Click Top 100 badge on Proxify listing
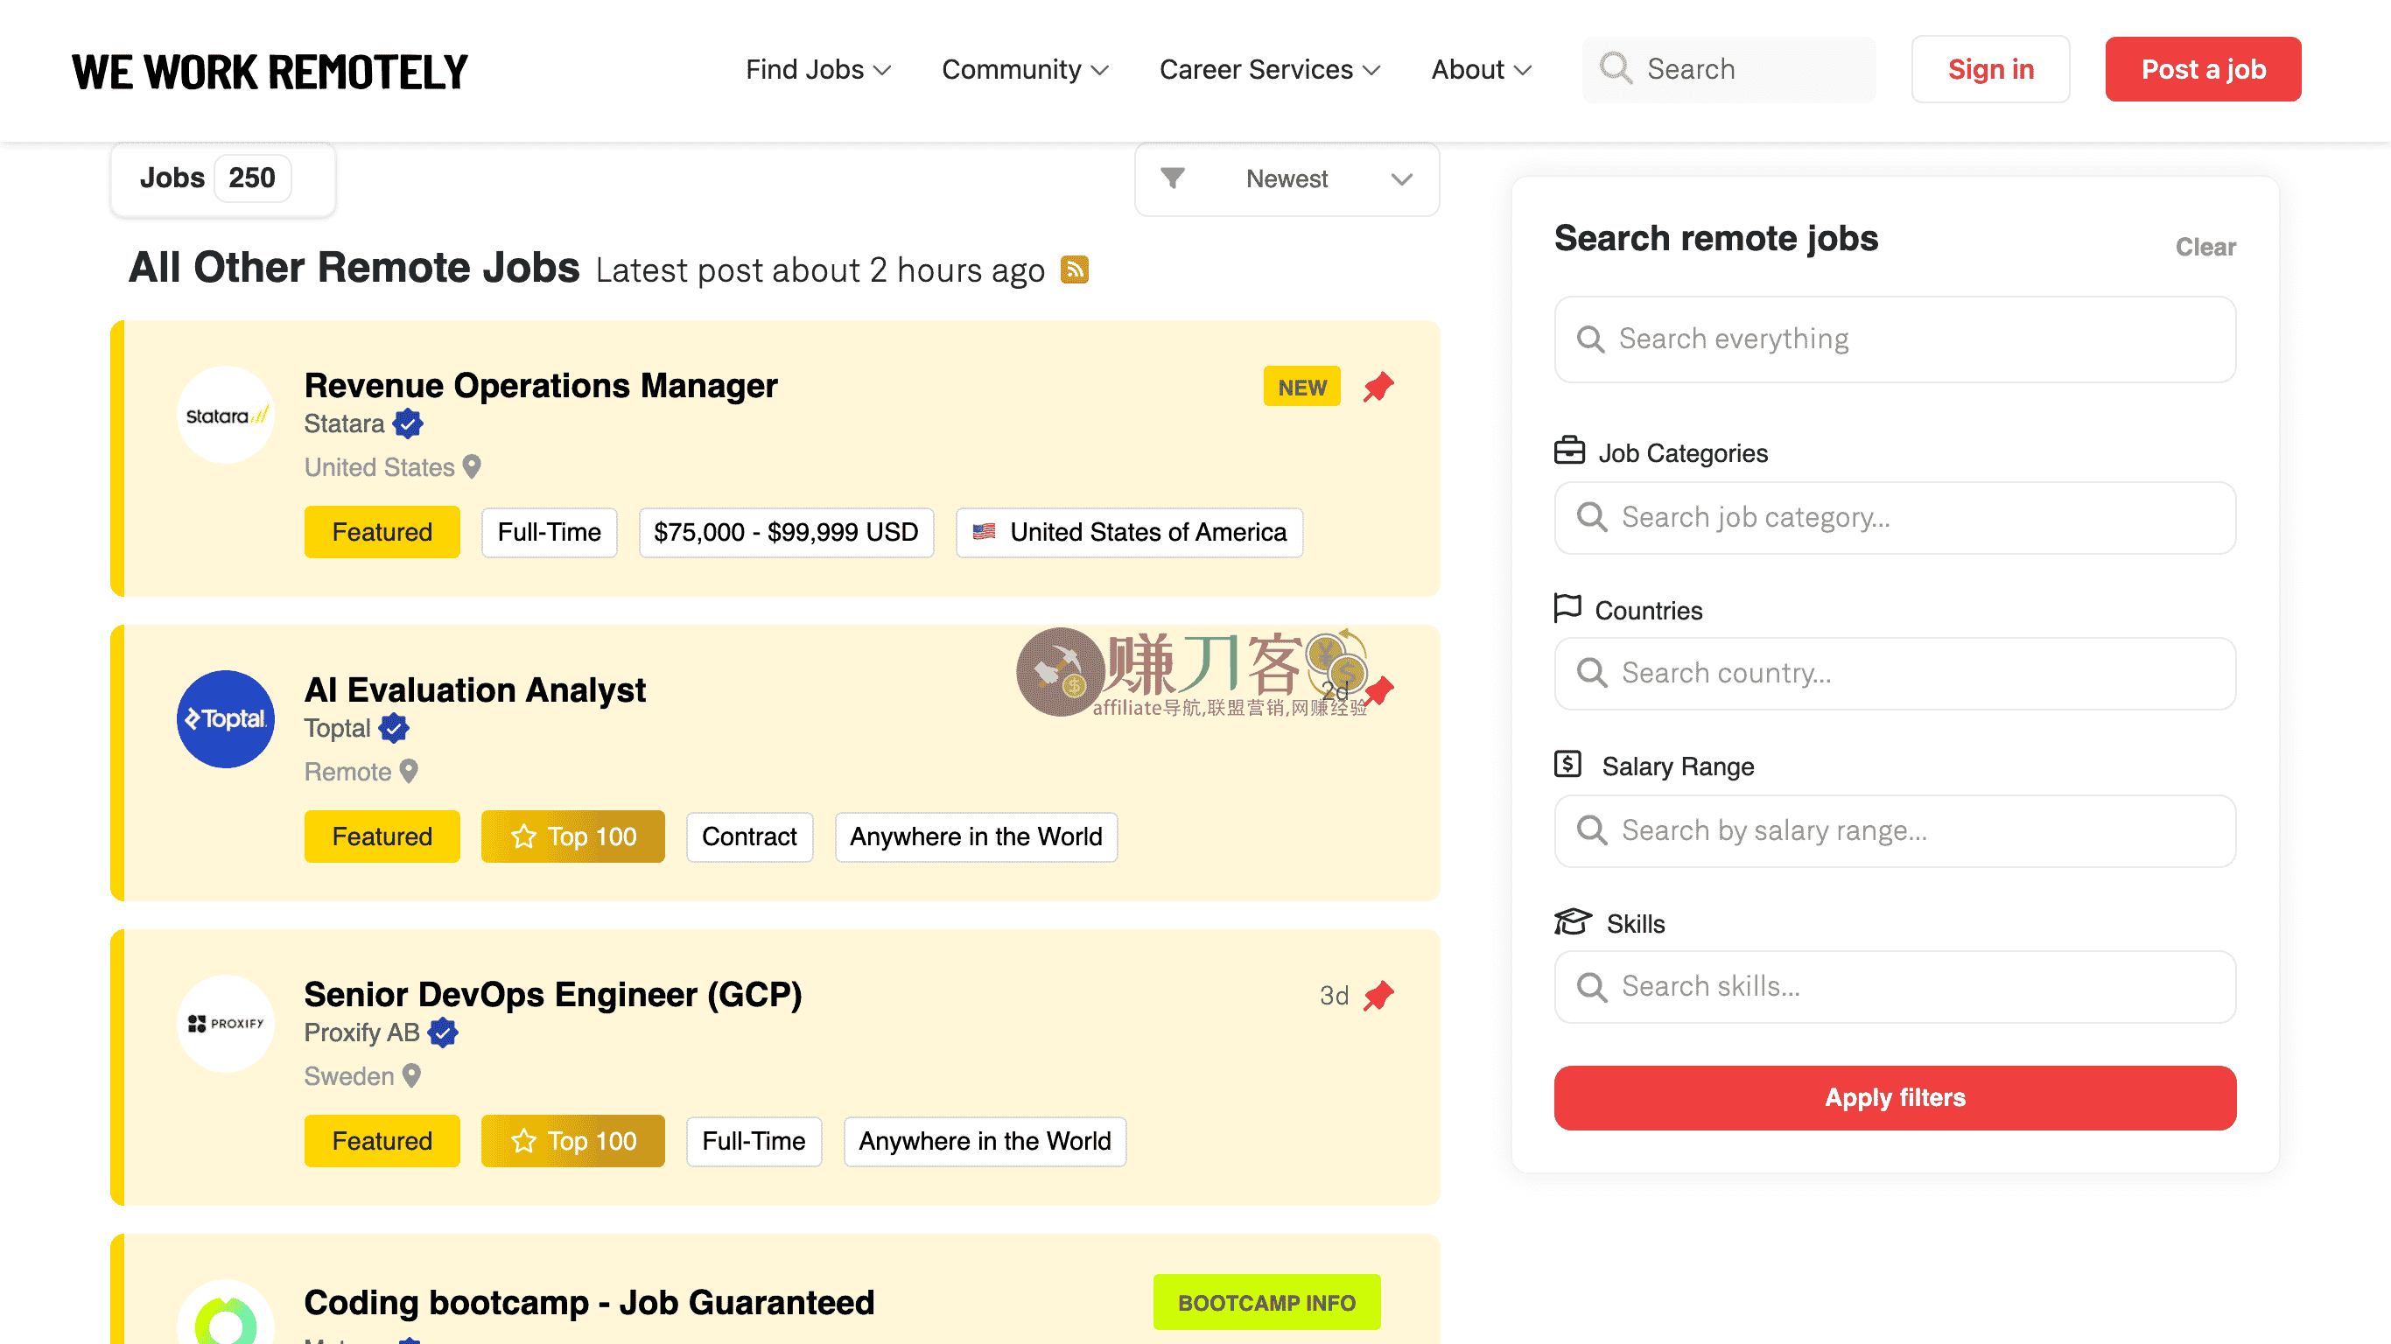 (x=572, y=1141)
